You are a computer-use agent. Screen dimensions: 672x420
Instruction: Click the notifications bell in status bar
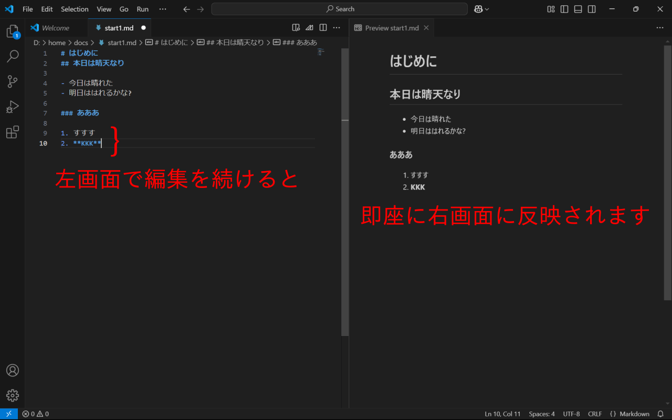point(660,414)
